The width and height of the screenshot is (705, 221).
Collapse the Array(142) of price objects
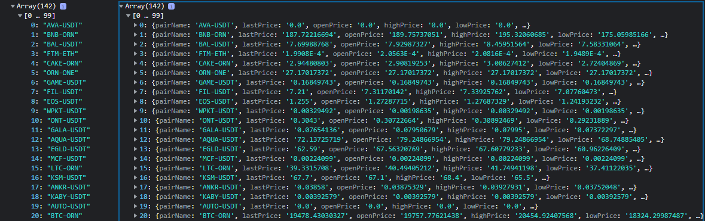tap(121, 7)
